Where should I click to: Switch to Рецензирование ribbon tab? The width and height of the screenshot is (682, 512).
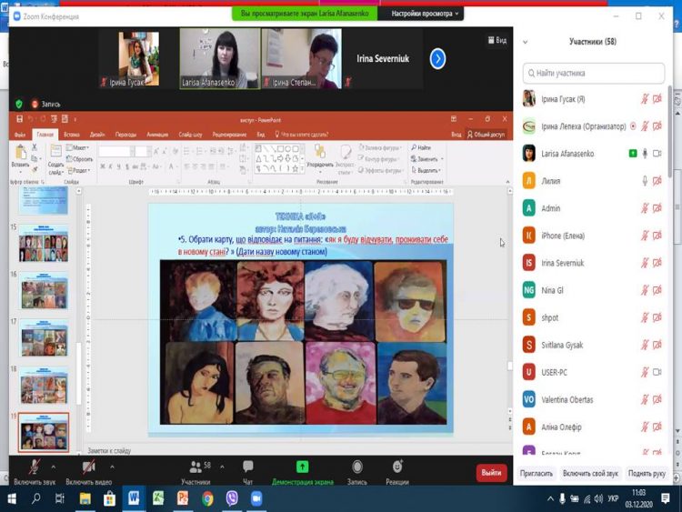point(229,135)
